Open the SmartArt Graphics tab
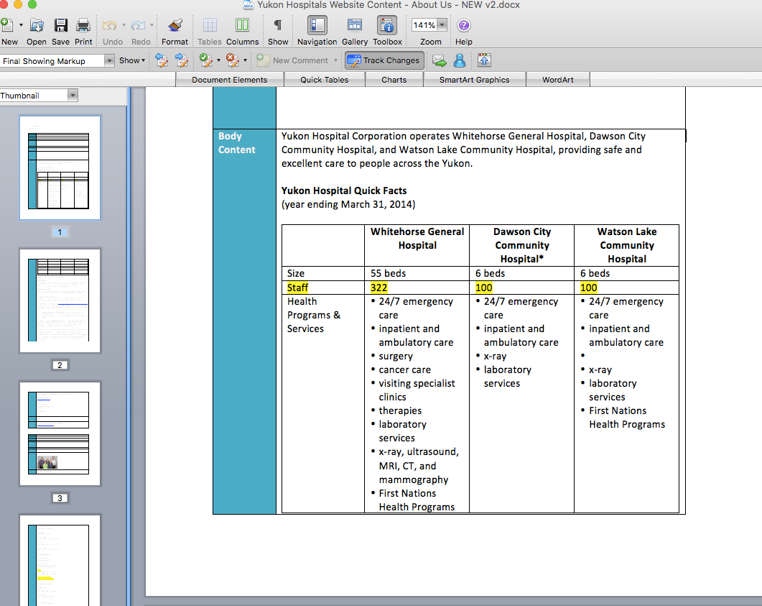This screenshot has width=762, height=606. 474,80
